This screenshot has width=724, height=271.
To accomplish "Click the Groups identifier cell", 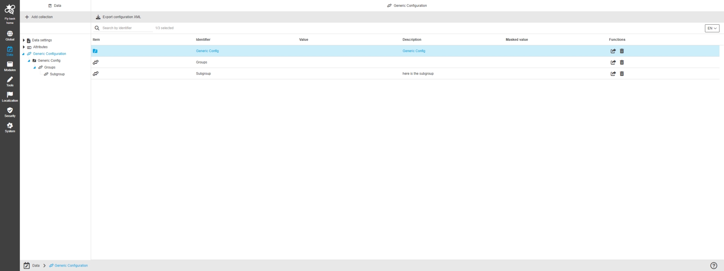I will tap(202, 62).
